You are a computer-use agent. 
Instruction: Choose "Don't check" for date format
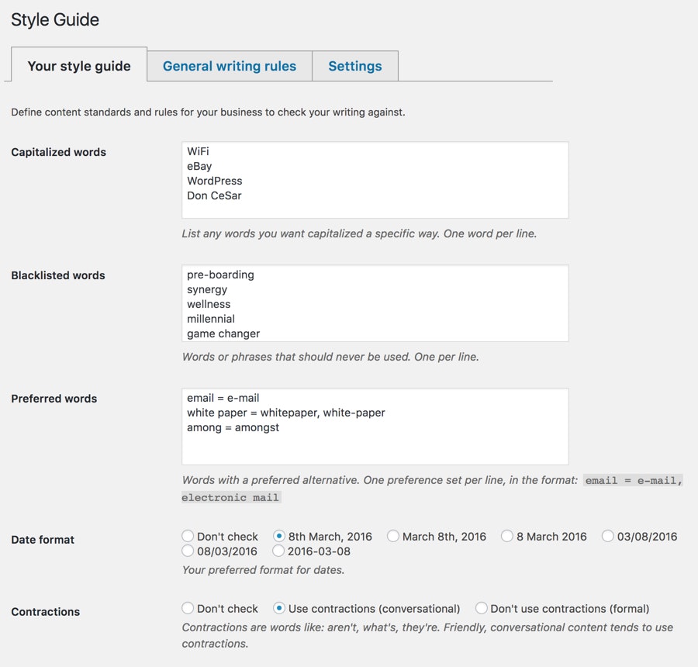click(x=187, y=536)
